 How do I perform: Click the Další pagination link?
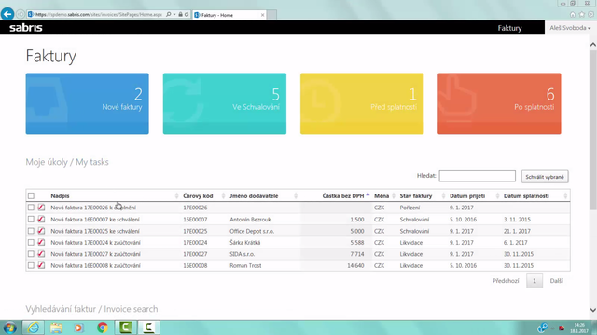coord(556,281)
